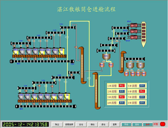The image size is (168, 128).
Task: Switch to 手动 manual mode
Action: tap(126, 124)
